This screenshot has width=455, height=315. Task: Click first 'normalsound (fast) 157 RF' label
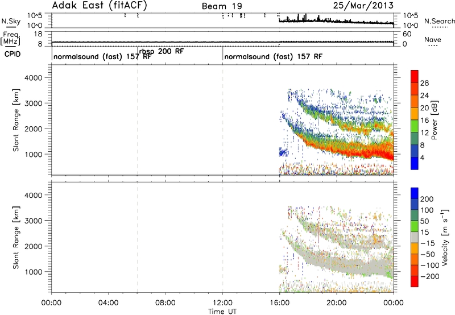click(102, 56)
